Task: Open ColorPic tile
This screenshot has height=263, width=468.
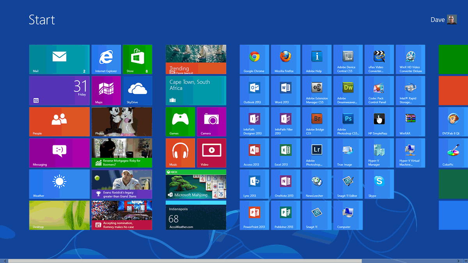Action: click(x=453, y=153)
